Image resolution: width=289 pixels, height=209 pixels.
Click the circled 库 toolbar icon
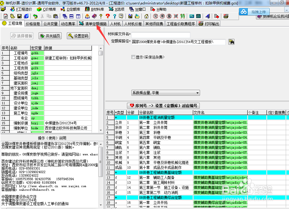162,16
